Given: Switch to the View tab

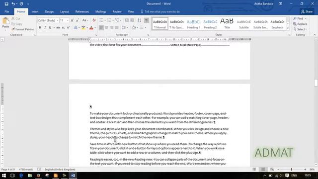Looking at the screenshot, I should click(131, 12).
